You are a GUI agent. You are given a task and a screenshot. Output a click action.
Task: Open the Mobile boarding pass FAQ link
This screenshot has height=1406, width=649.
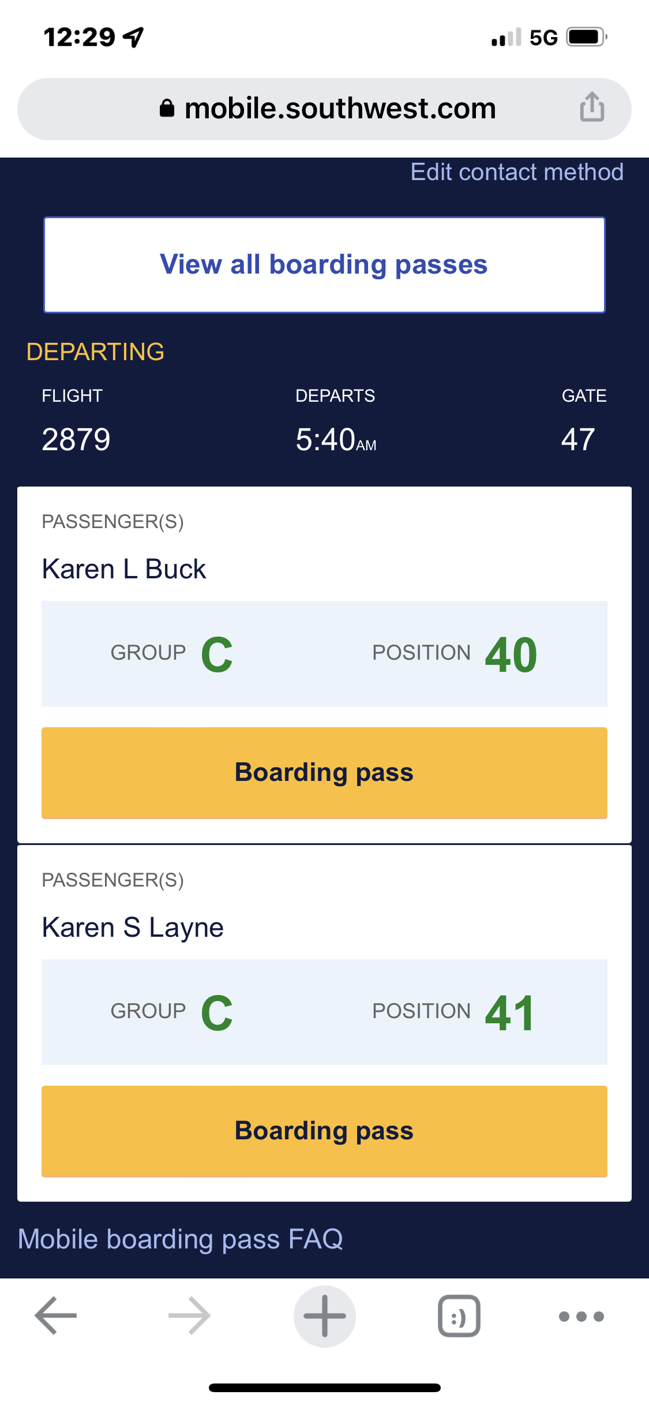(x=181, y=1239)
